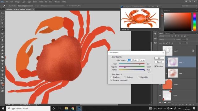Select the Pen tool
Viewport: 198px width, 111px height.
pyautogui.click(x=2, y=61)
